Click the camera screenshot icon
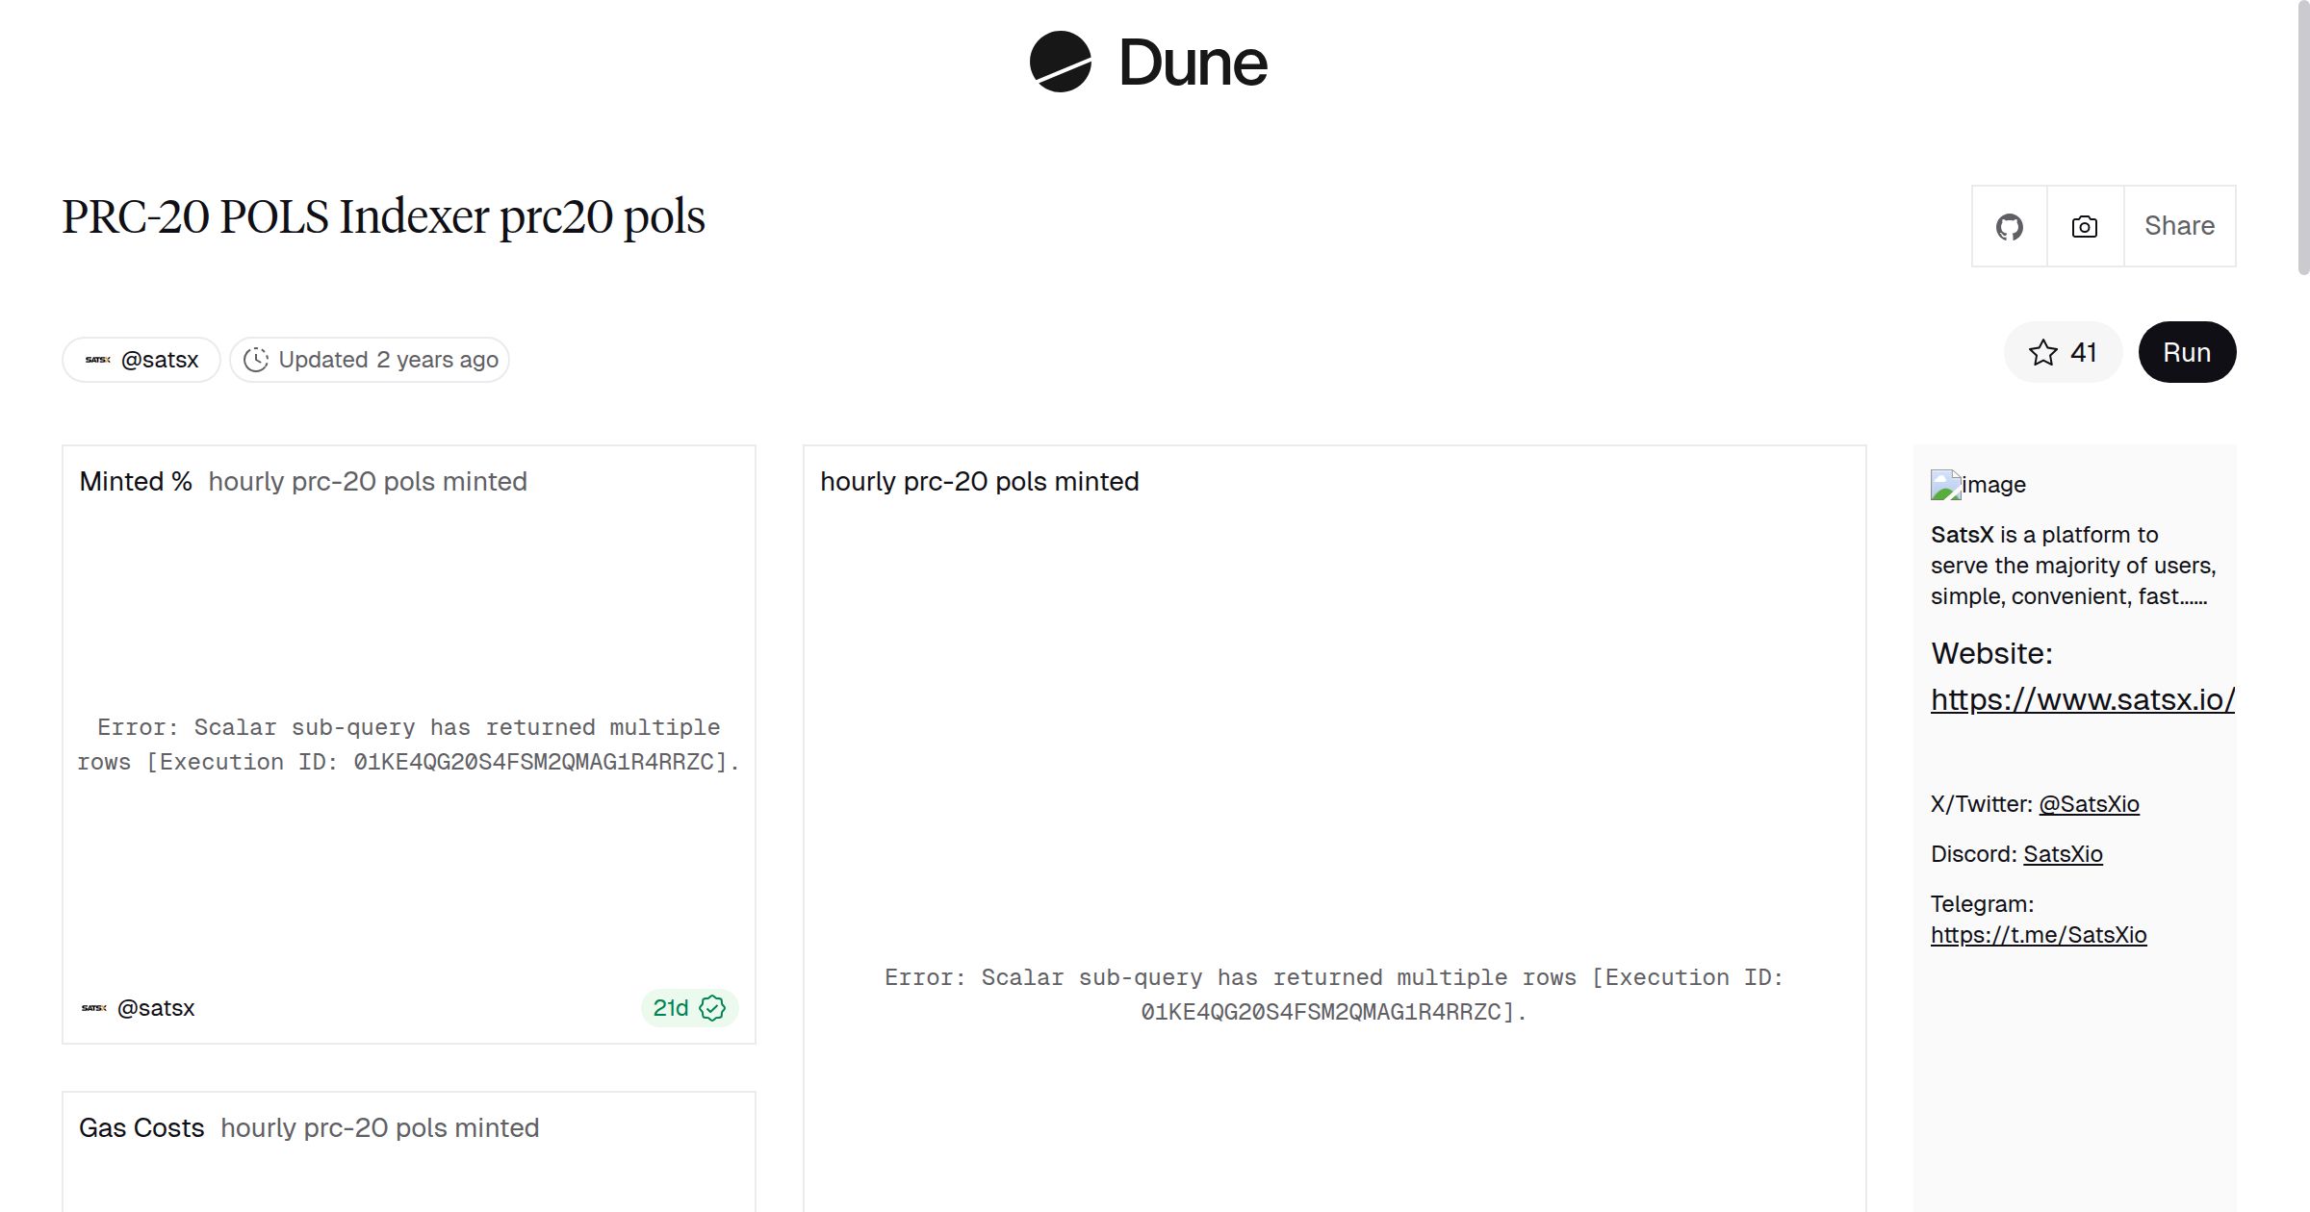Viewport: 2310px width, 1212px height. click(2085, 227)
